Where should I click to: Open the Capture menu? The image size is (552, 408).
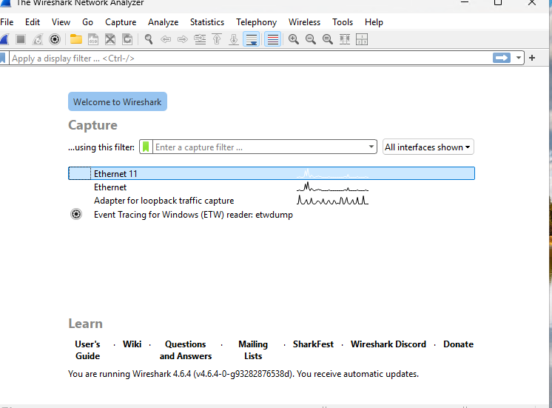pyautogui.click(x=121, y=22)
